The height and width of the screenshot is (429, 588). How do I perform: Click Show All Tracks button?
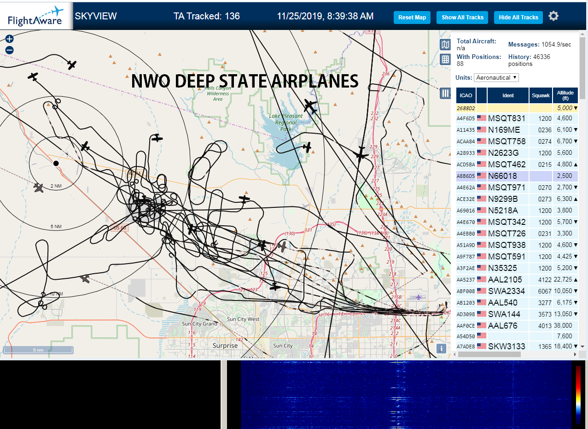(462, 18)
